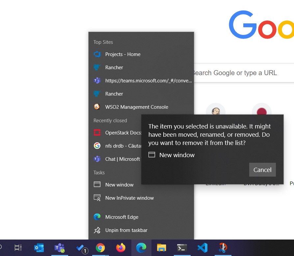Open "WSO2 Management Console" from Top Sites
The width and height of the screenshot is (294, 256).
coord(137,107)
